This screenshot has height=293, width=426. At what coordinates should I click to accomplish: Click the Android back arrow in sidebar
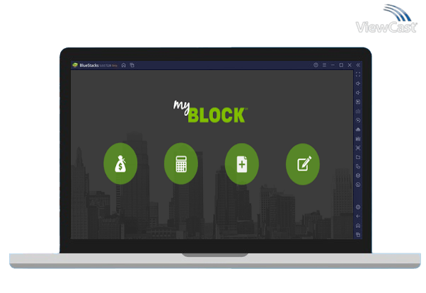[x=358, y=217]
